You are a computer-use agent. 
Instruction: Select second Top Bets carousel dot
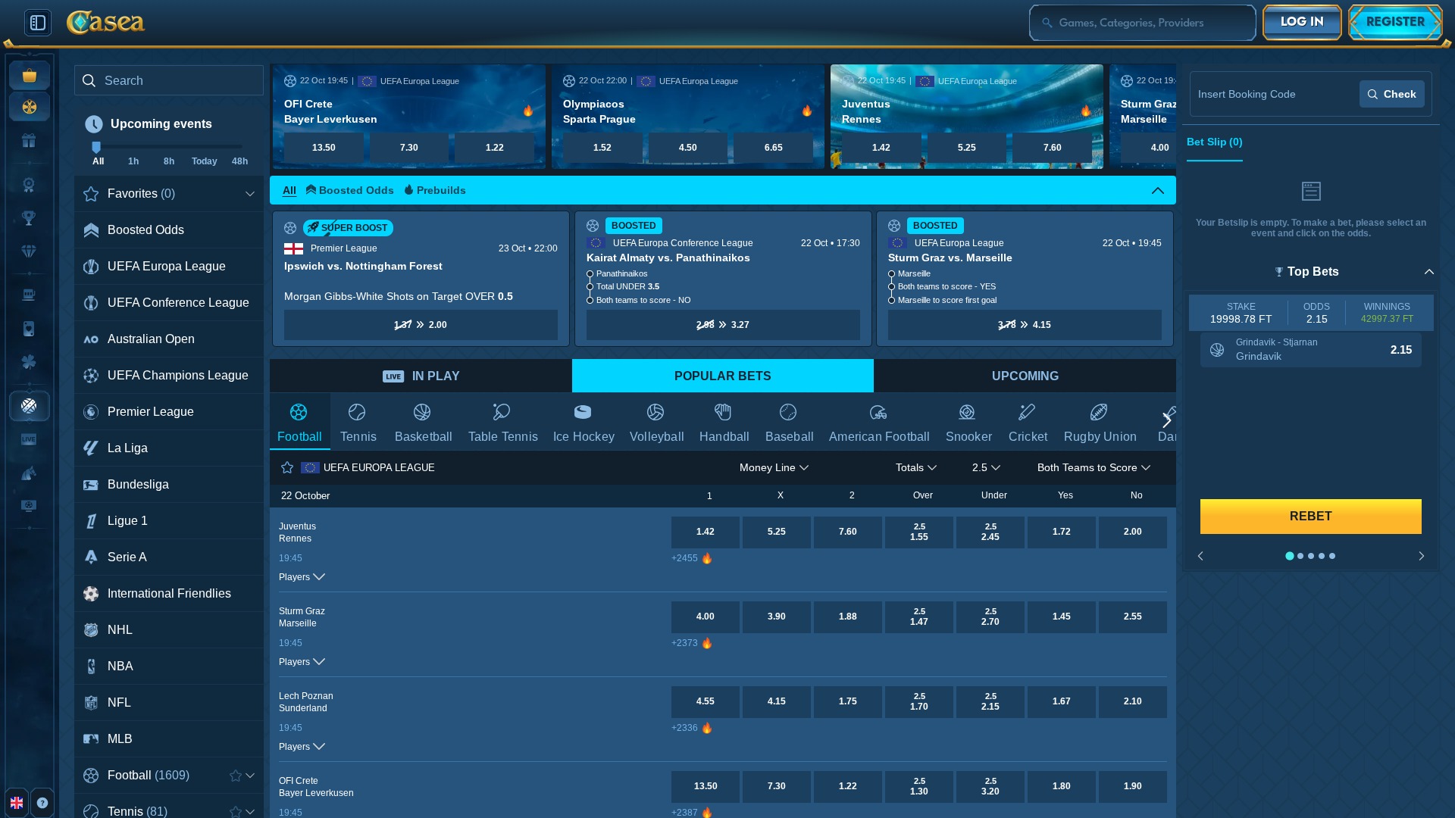pos(1300,556)
